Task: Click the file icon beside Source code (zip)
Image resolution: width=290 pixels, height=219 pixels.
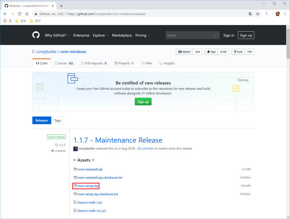Action: click(75, 202)
